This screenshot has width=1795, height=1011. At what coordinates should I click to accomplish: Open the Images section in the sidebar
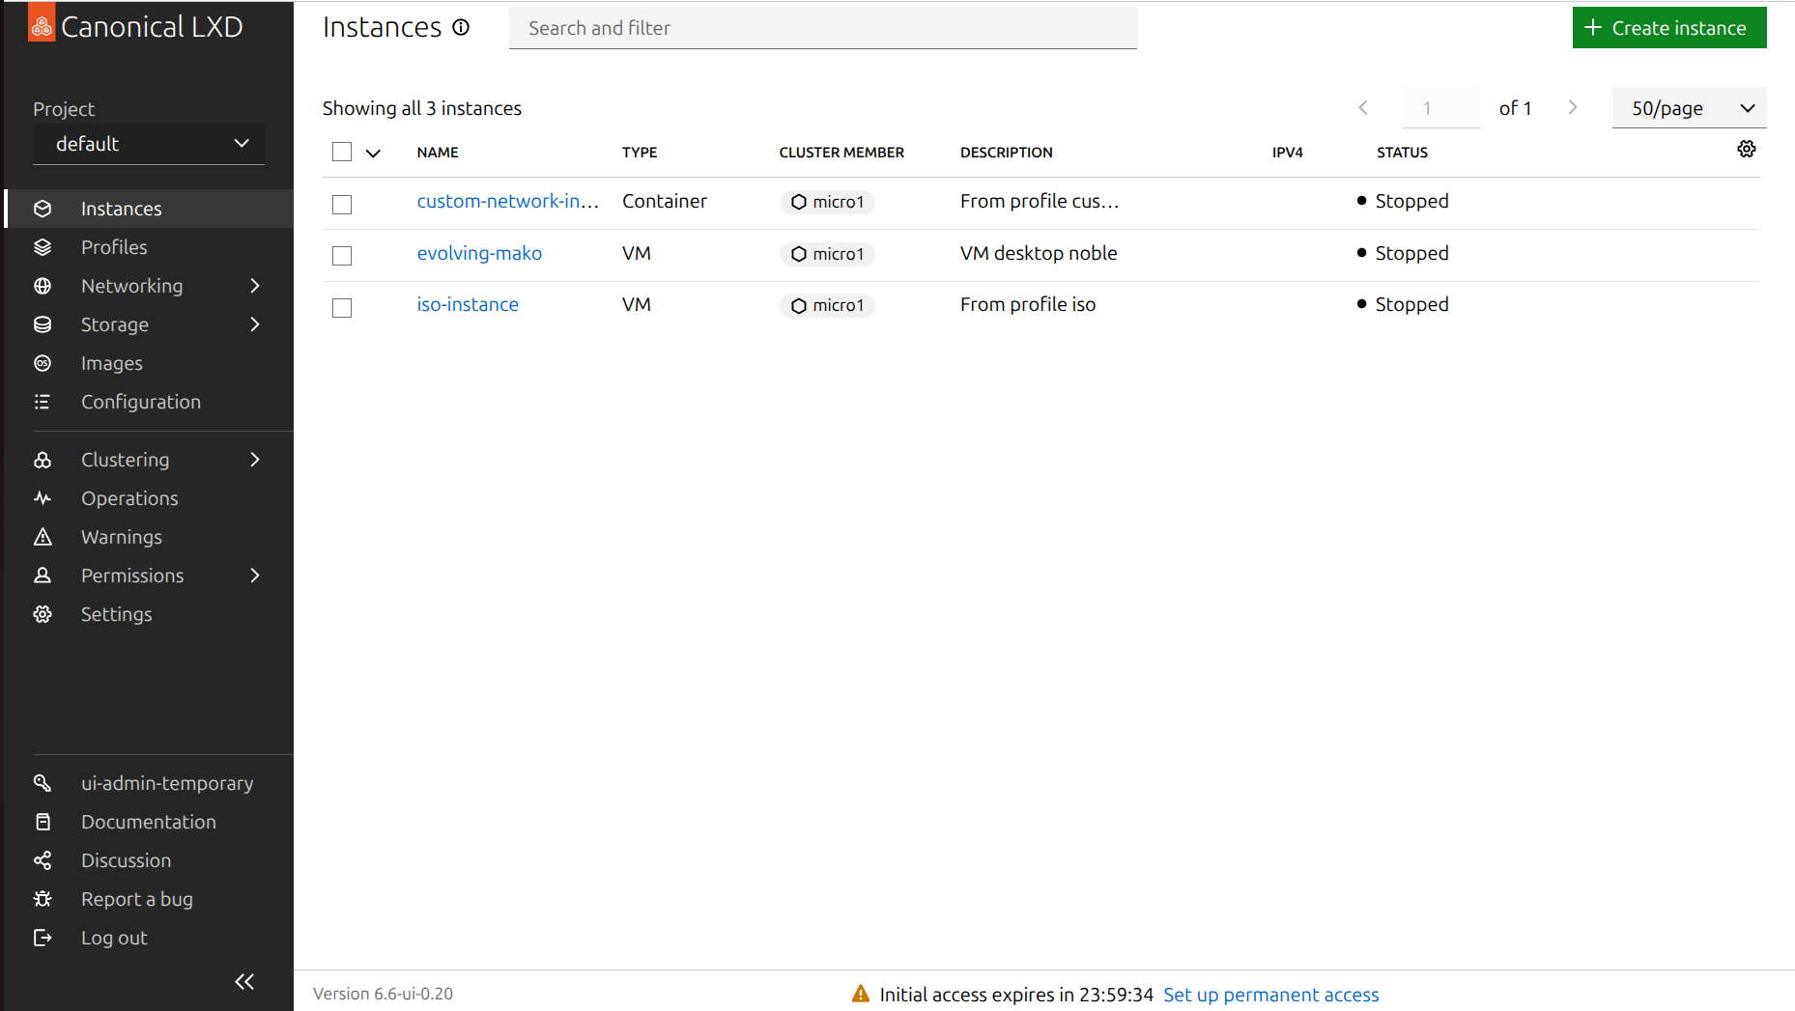pos(111,363)
